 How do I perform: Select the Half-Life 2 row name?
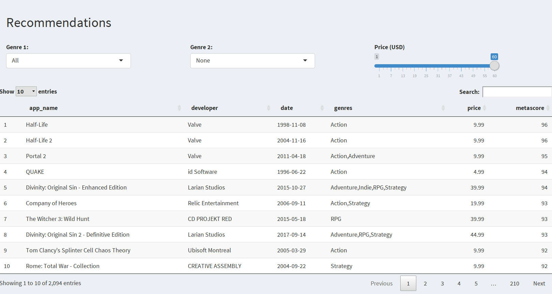click(x=39, y=140)
